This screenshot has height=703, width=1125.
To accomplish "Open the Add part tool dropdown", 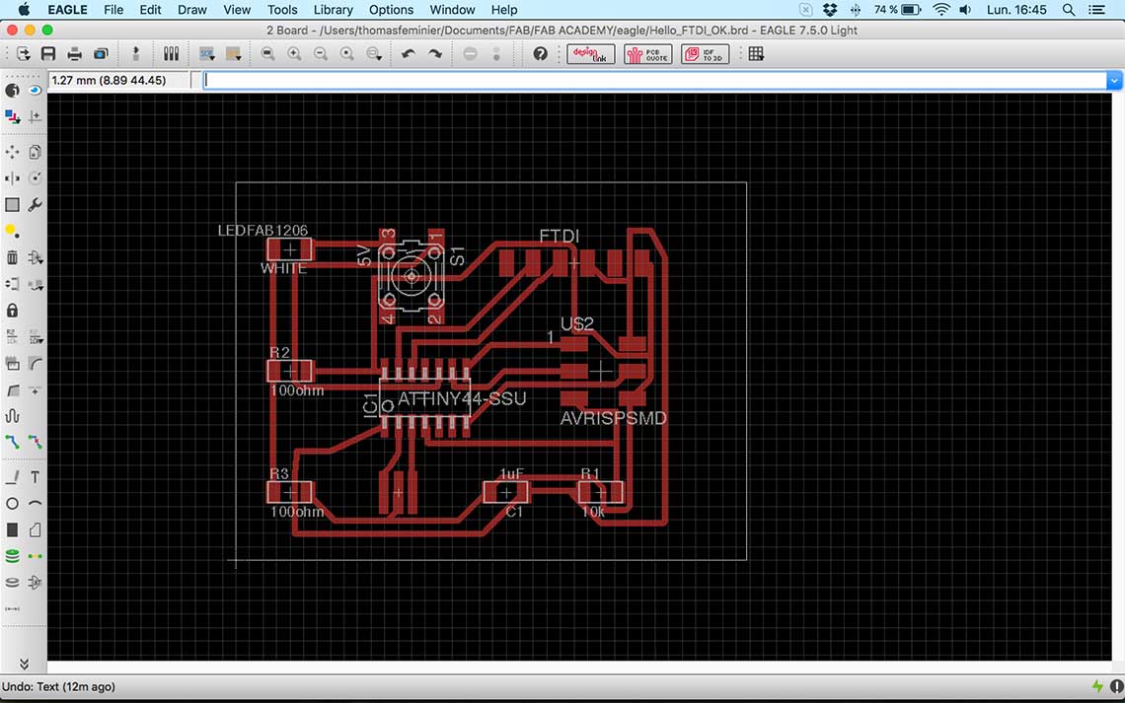I will pyautogui.click(x=36, y=257).
